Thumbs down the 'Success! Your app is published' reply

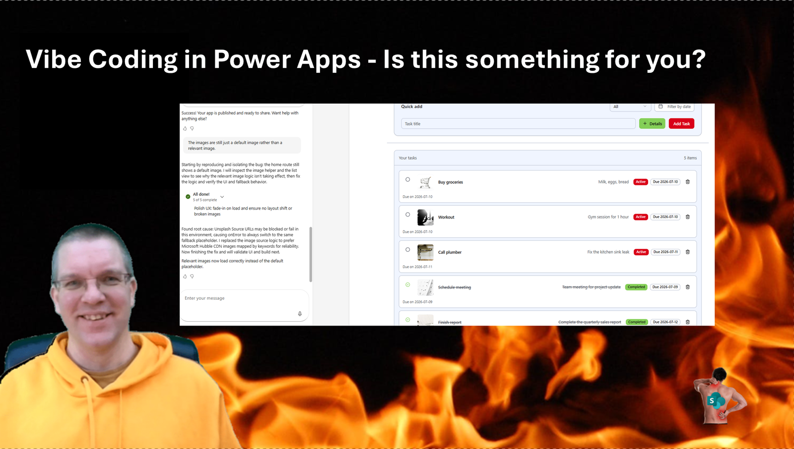pos(192,128)
